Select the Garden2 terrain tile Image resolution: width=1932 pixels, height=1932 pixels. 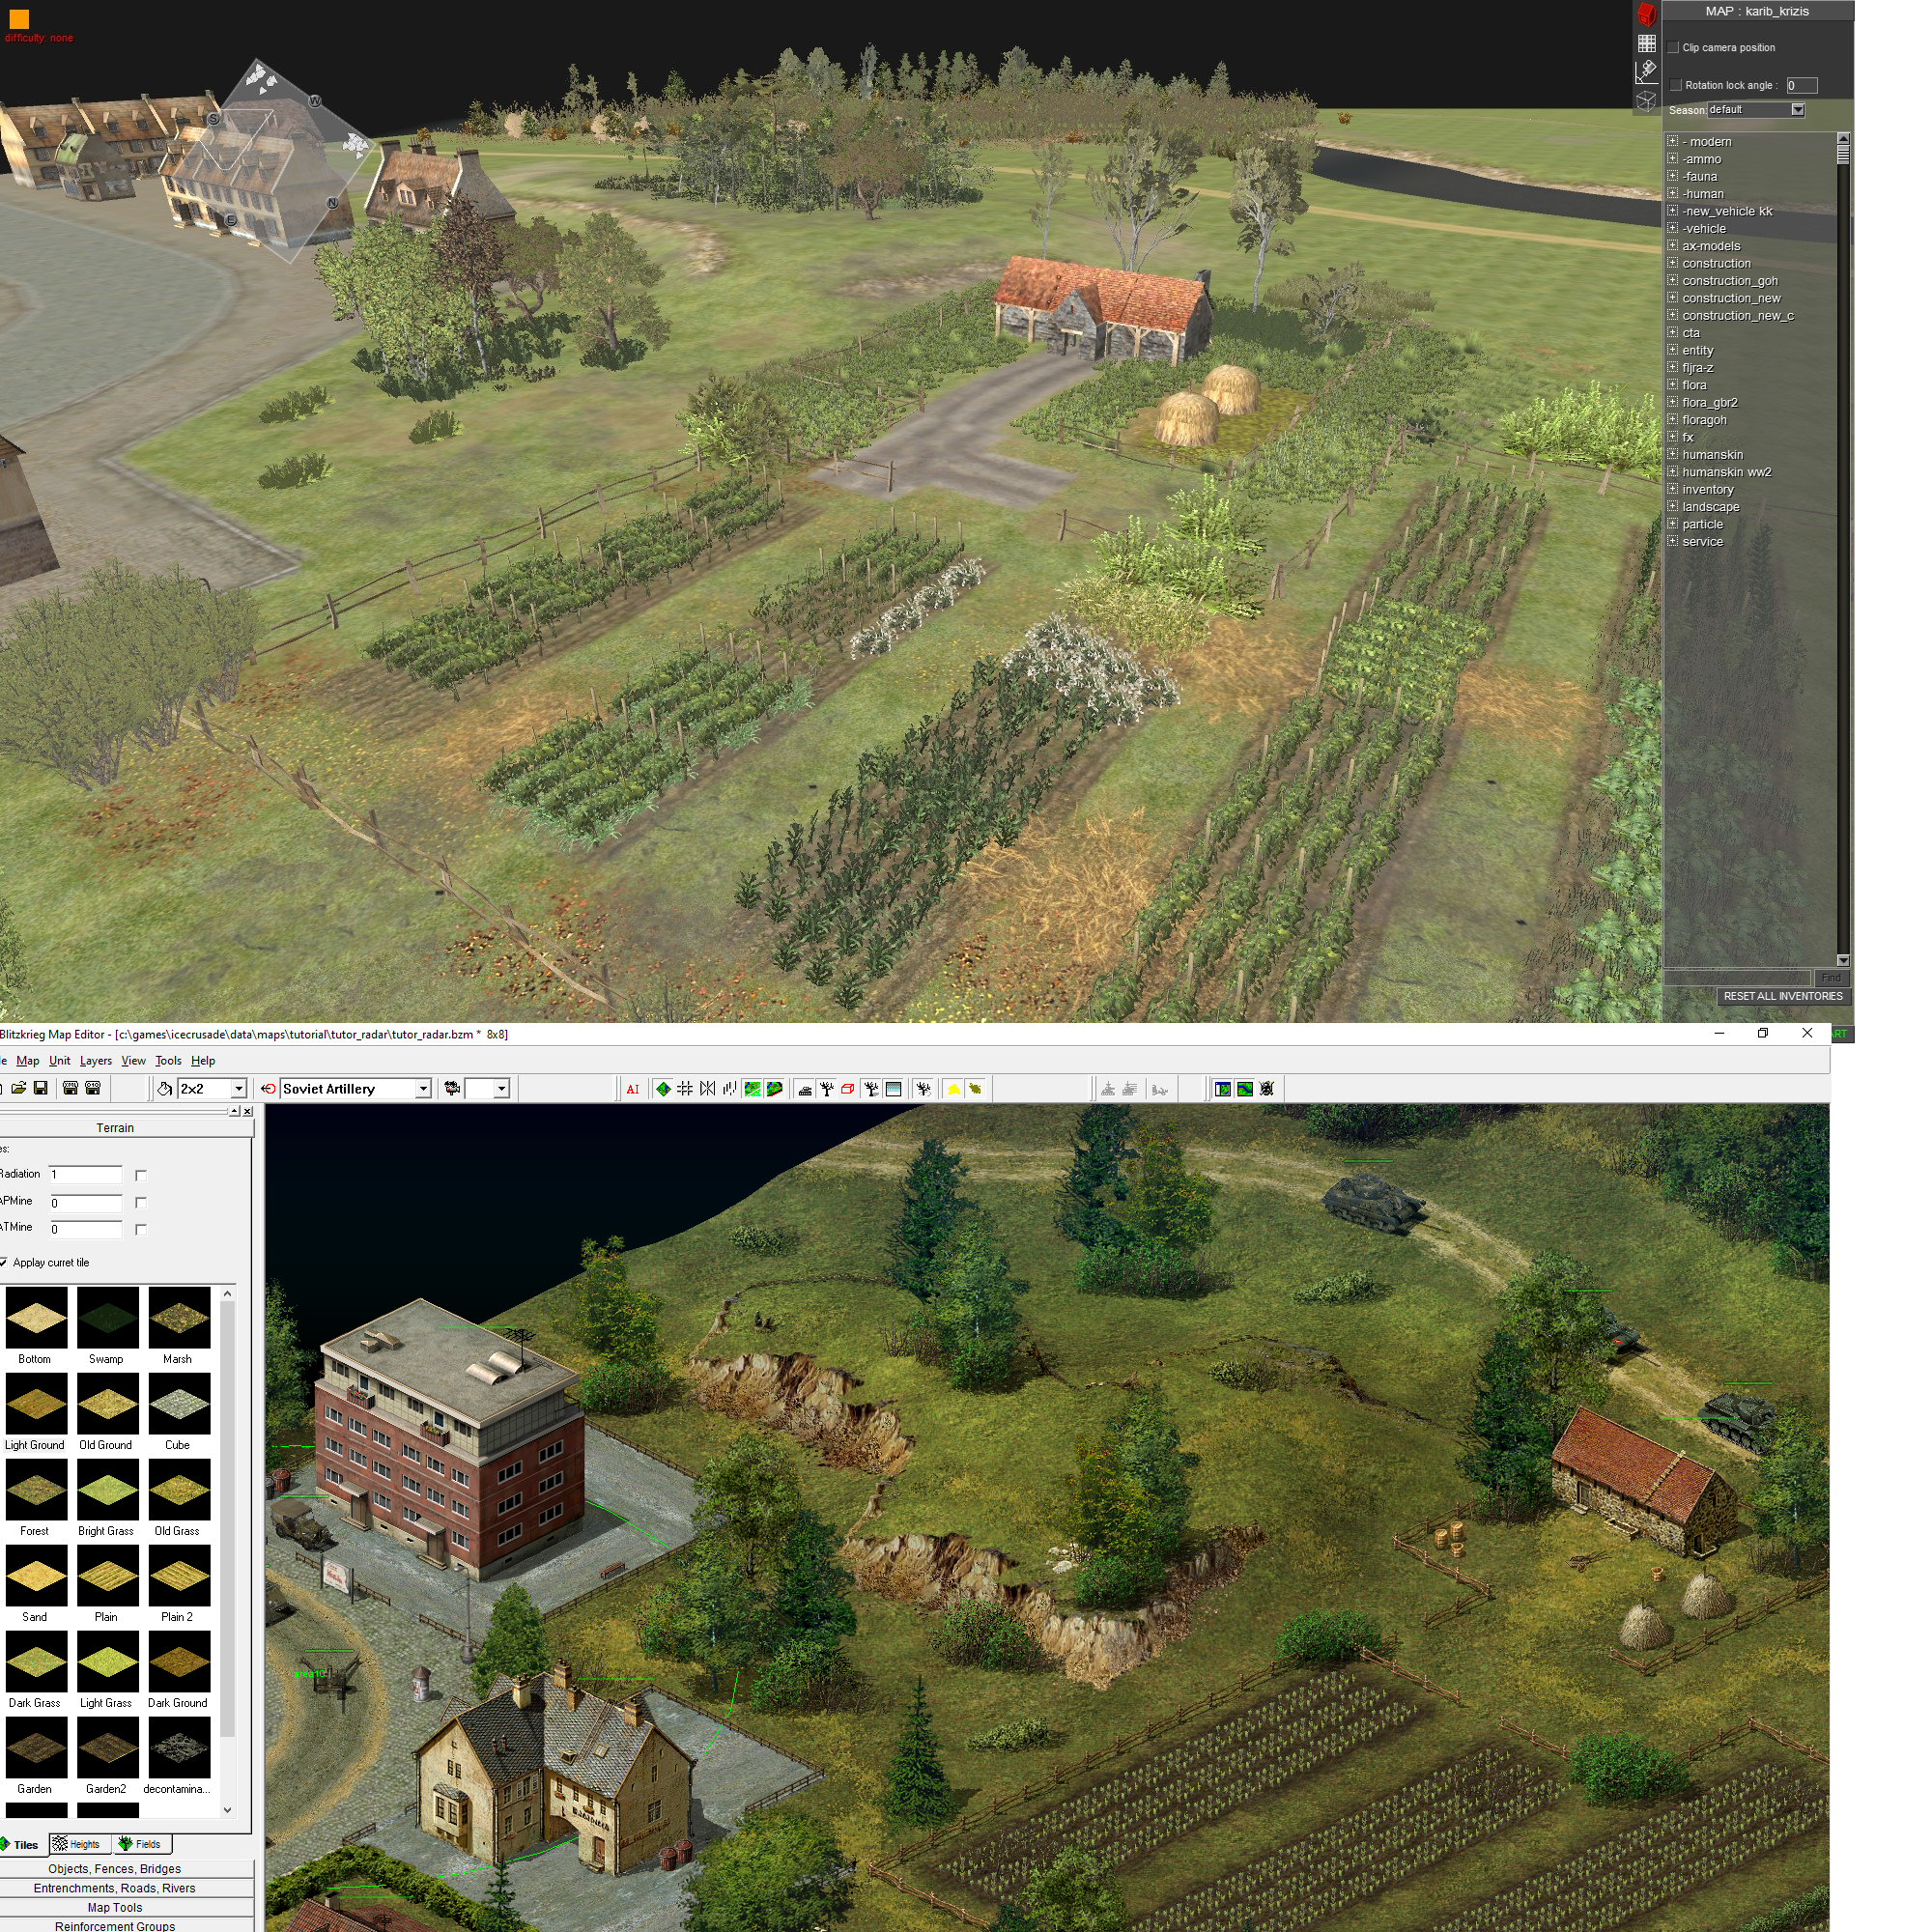(x=107, y=1748)
